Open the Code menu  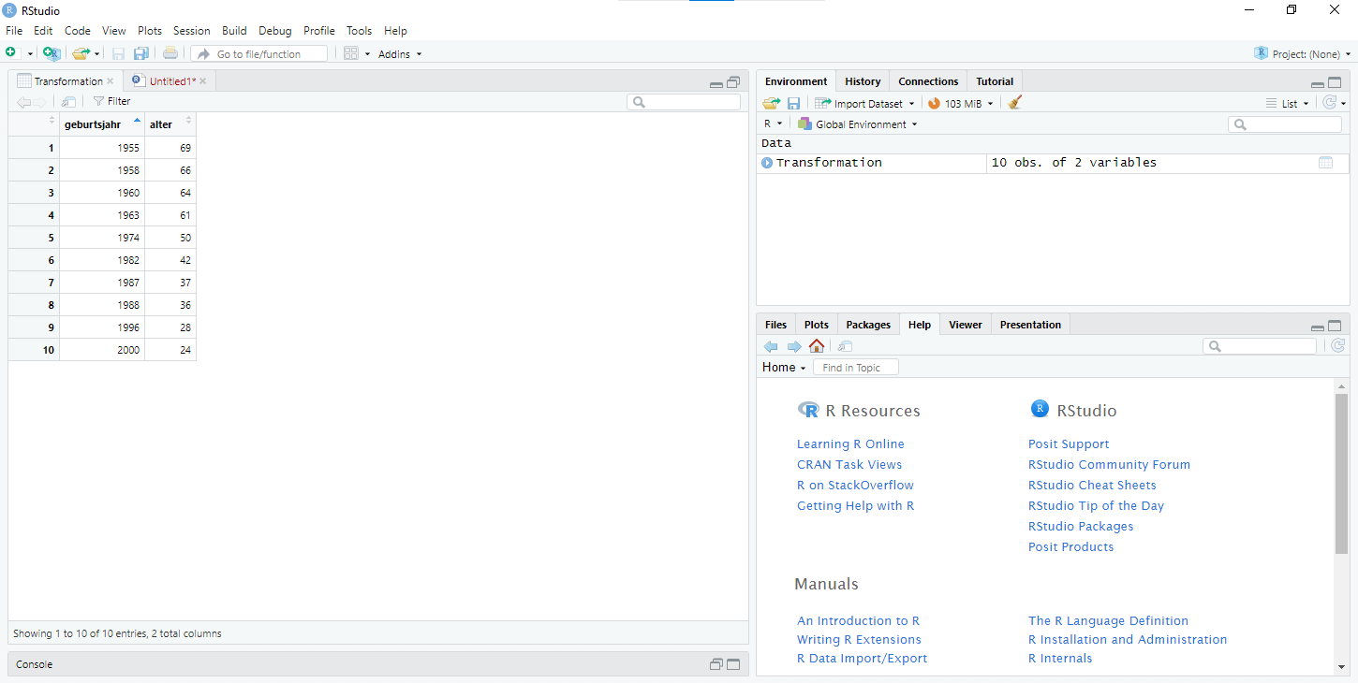[77, 31]
